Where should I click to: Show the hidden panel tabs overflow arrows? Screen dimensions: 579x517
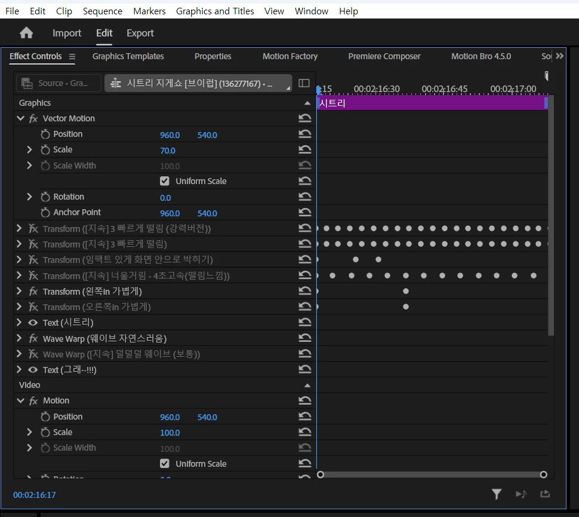point(559,56)
